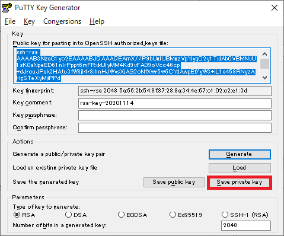The height and width of the screenshot is (236, 284).
Task: Click "Save the generated key" text
Action: pyautogui.click(x=46, y=182)
